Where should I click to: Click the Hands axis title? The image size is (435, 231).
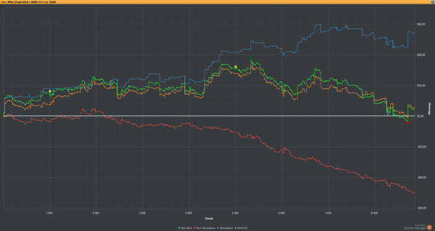point(209,219)
